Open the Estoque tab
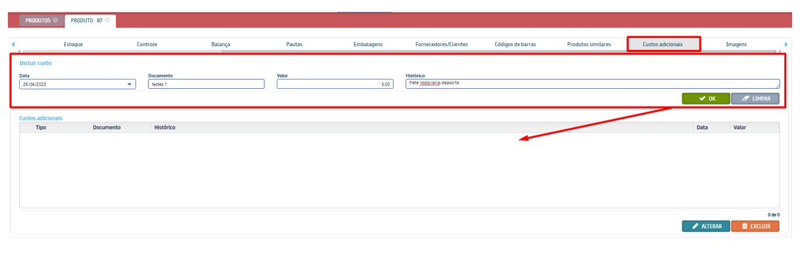 coord(73,44)
